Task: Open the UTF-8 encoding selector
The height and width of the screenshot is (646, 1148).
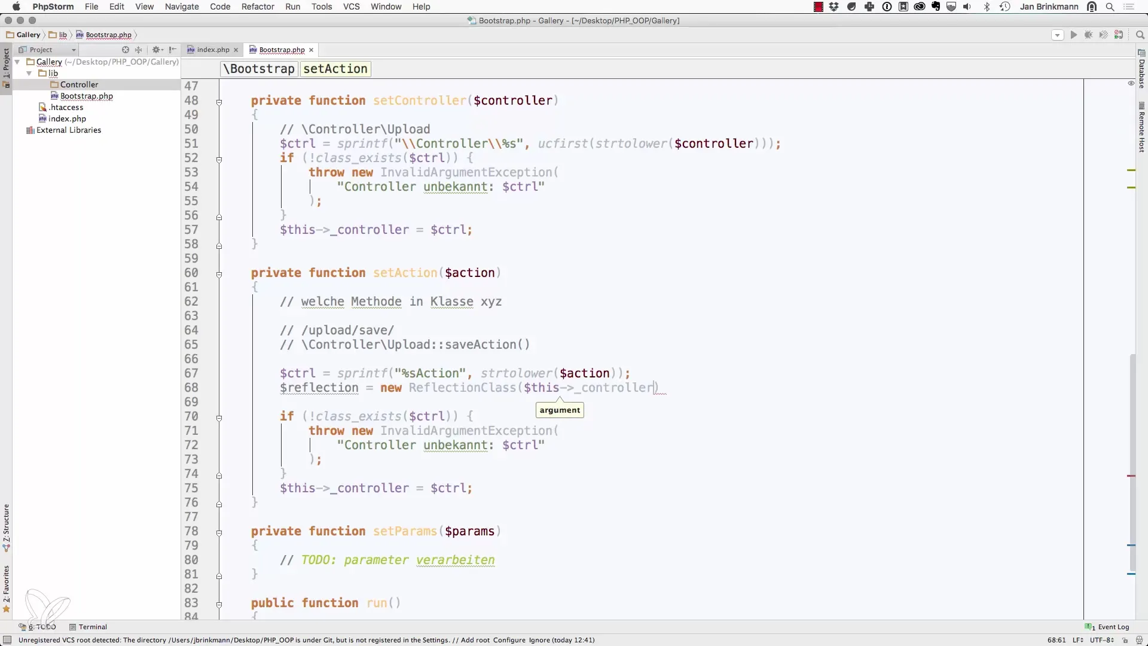Action: [1101, 640]
